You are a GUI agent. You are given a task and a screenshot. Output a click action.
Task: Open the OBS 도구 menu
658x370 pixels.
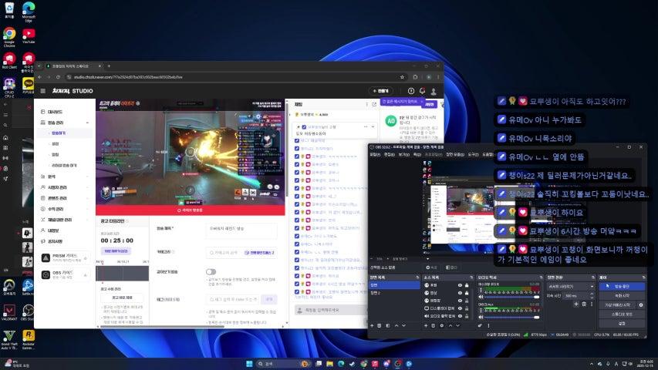(473, 154)
